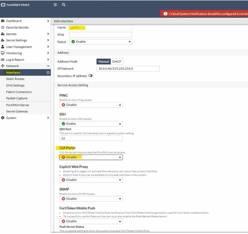Click the Log & Report chart icon

point(3,59)
